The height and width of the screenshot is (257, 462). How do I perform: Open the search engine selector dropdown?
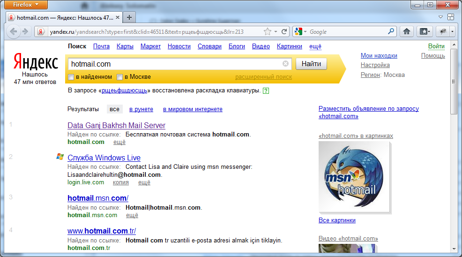pyautogui.click(x=305, y=31)
